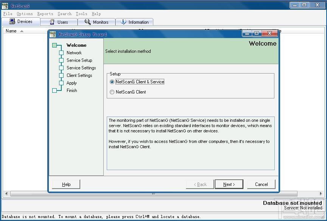Click the disabled Back button
This screenshot has height=221, width=327.
pyautogui.click(x=200, y=184)
